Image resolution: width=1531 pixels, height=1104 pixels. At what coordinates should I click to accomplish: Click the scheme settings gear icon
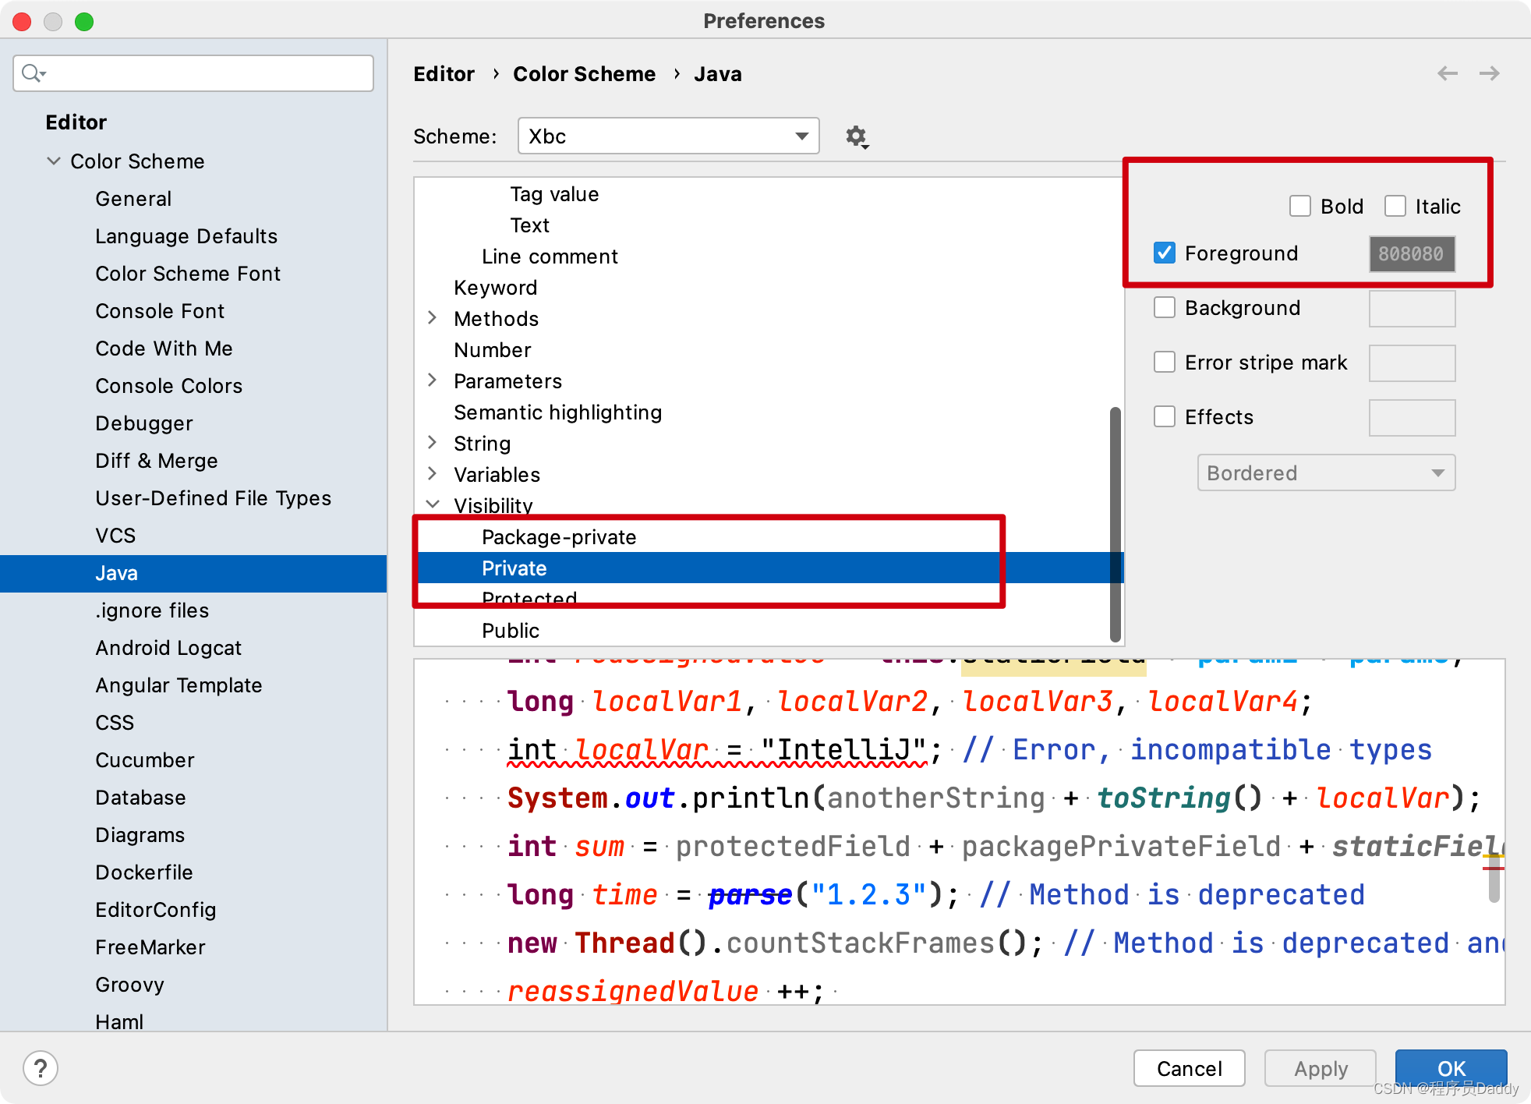tap(856, 136)
